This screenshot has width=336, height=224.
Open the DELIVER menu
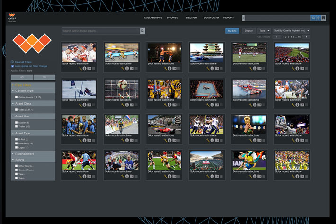[x=191, y=18]
